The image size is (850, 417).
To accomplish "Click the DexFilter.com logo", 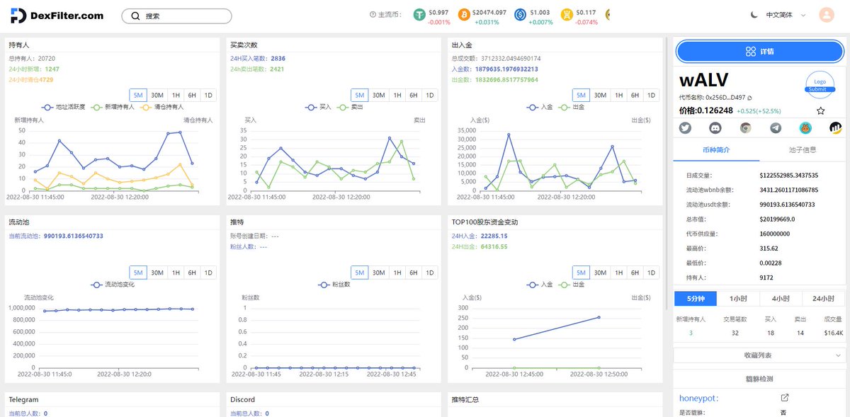I will (57, 16).
